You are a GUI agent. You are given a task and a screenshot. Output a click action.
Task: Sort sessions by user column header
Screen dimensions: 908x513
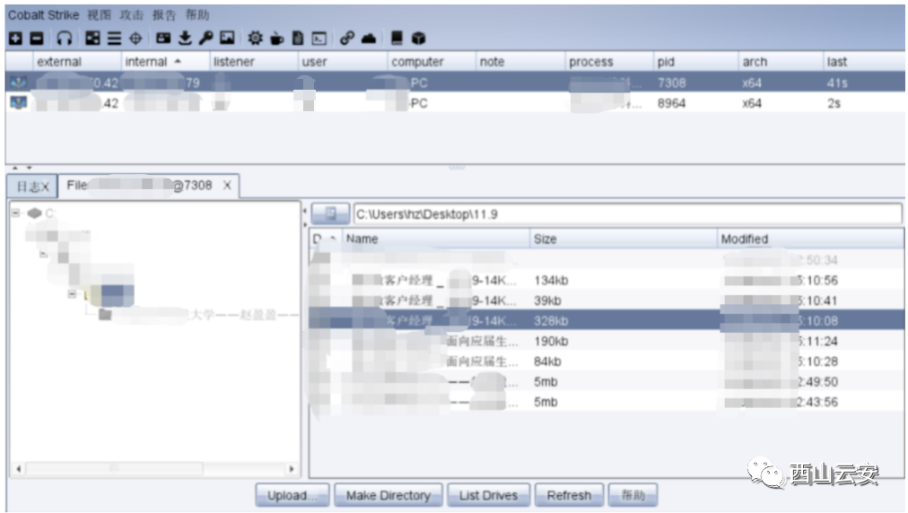click(343, 61)
